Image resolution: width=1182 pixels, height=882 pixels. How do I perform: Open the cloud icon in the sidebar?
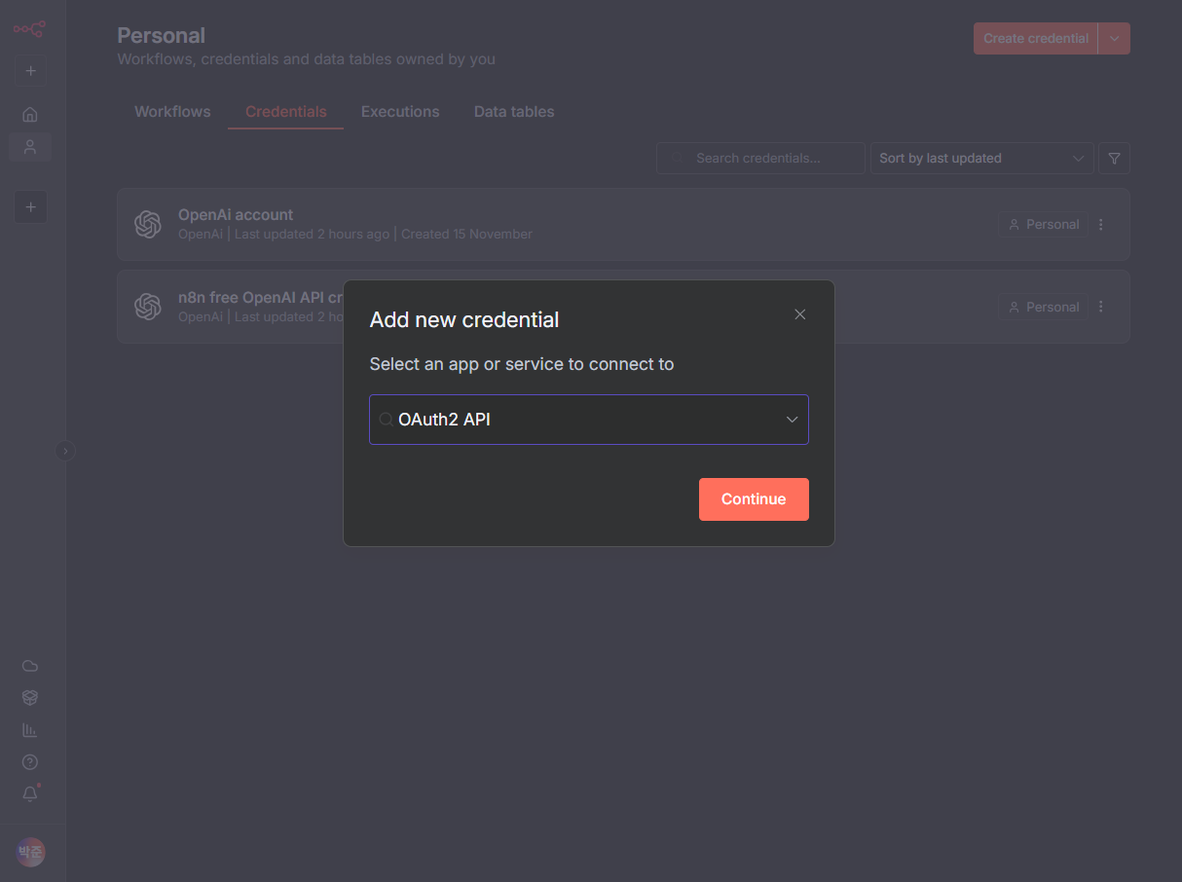30,666
